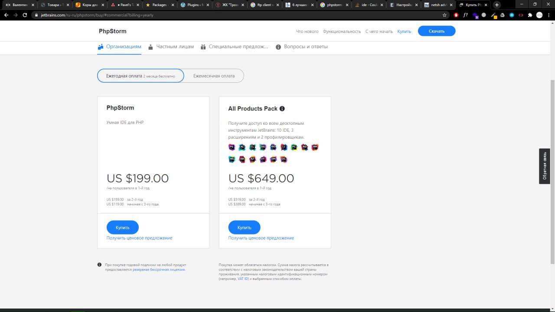Image resolution: width=555 pixels, height=312 pixels.
Task: Click the DataGrip DG product icon
Action: 263,147
